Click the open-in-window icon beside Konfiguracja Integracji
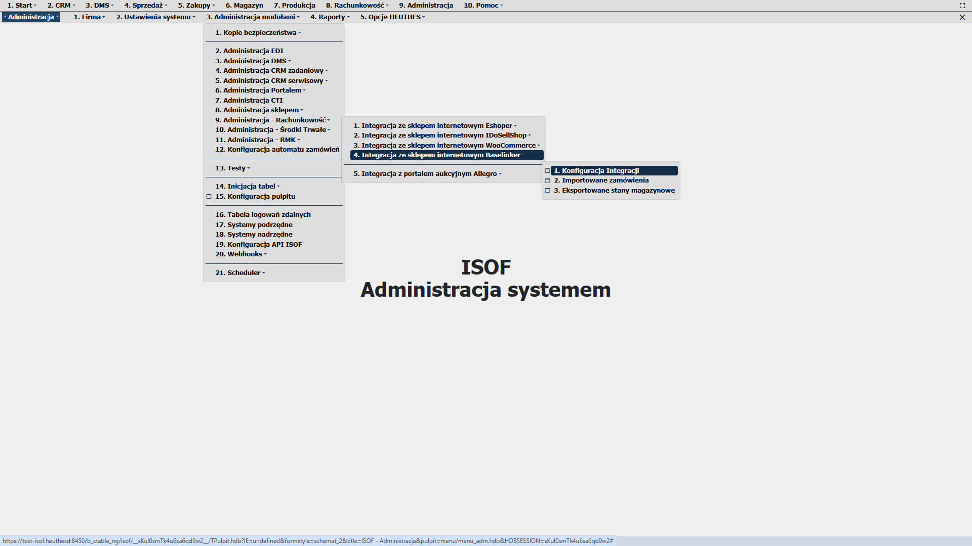The width and height of the screenshot is (972, 546). click(547, 171)
